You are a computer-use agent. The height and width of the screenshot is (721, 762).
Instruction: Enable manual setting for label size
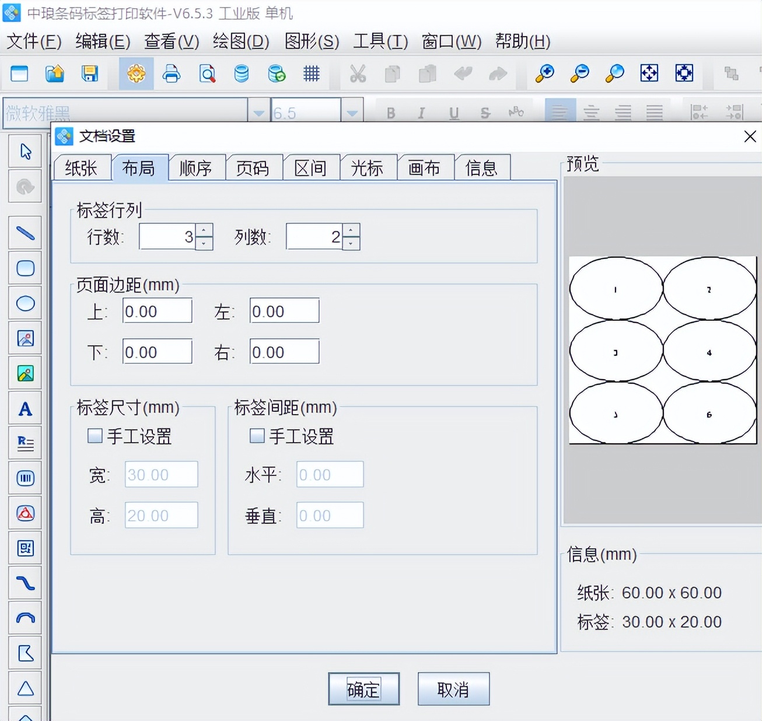(95, 436)
